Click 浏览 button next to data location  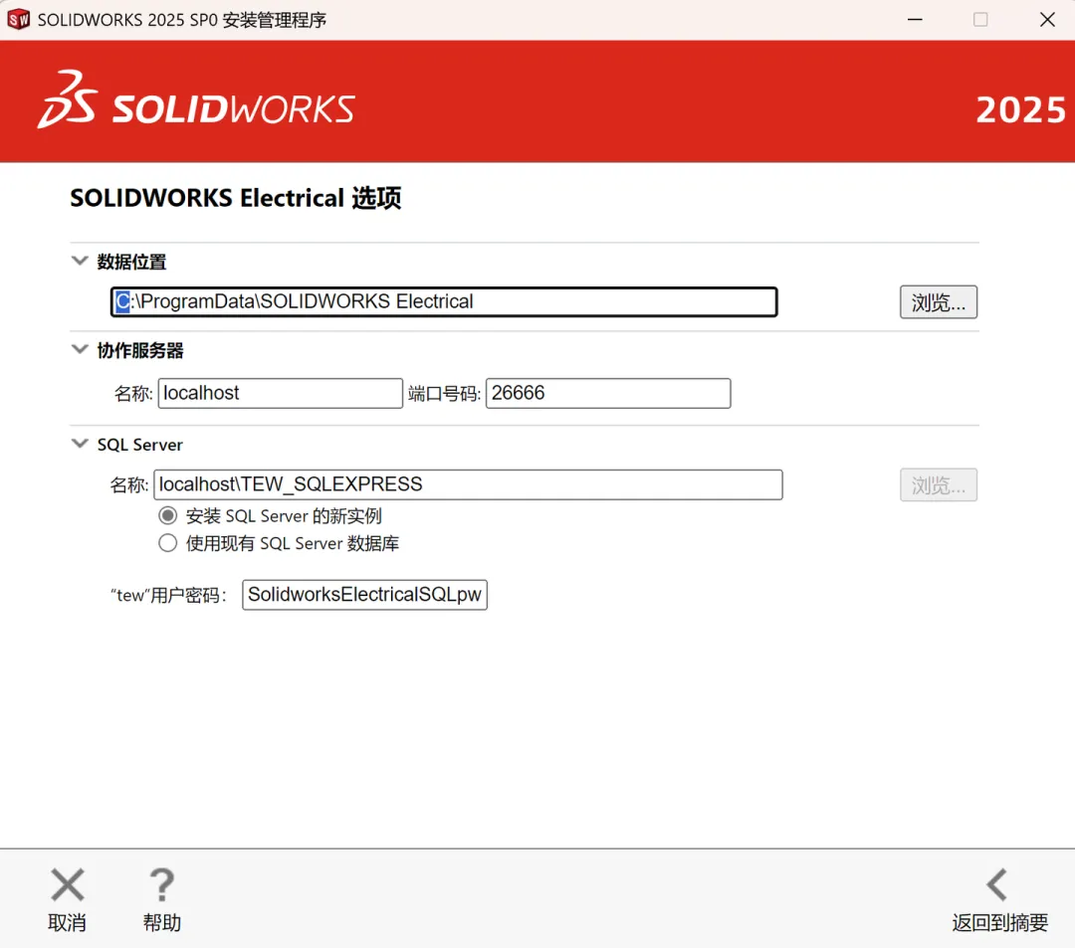click(x=938, y=302)
